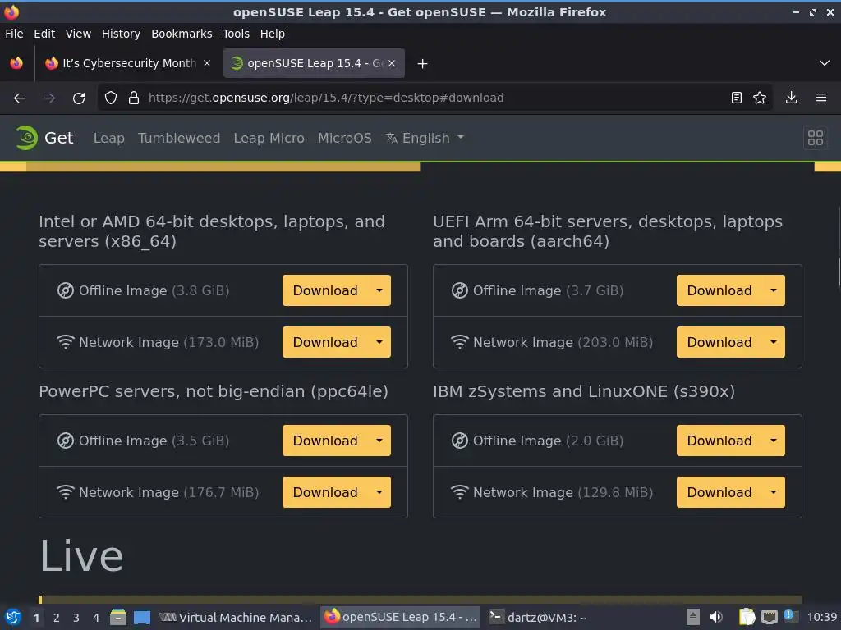Open the View menu
This screenshot has width=841, height=630.
tap(78, 34)
